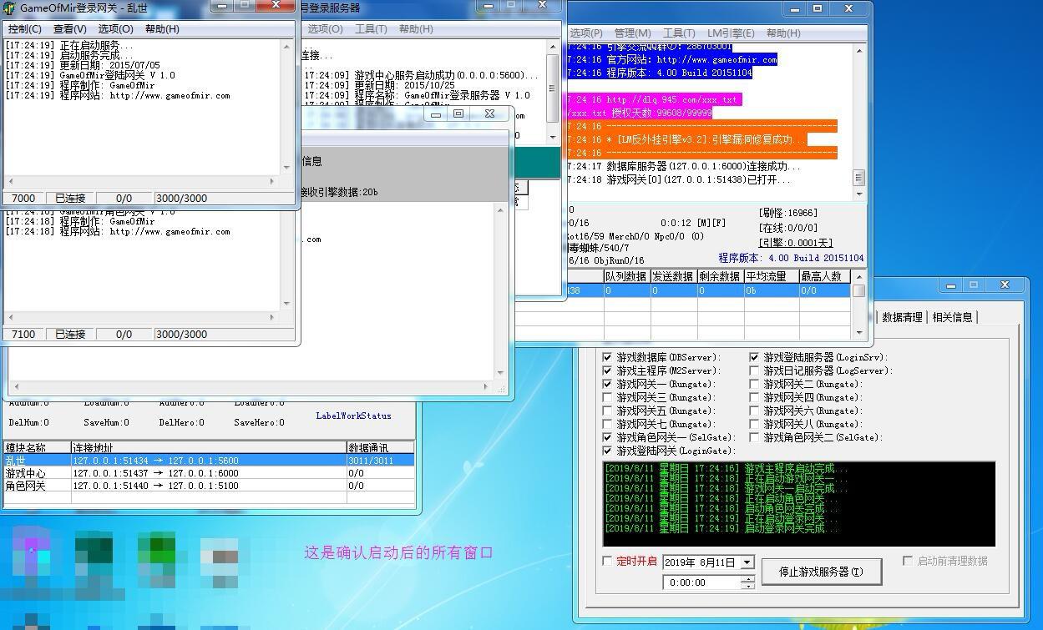Screen dimensions: 1043x630
Task: Click 官方网站 http://www.gameofmir.com line in engine log
Action: 672,59
